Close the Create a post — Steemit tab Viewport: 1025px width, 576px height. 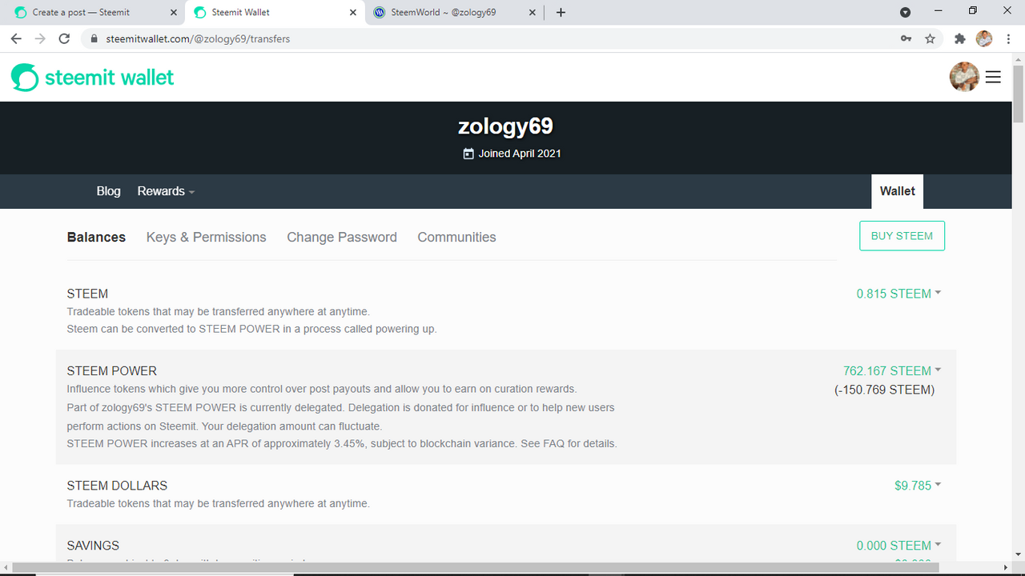point(174,13)
